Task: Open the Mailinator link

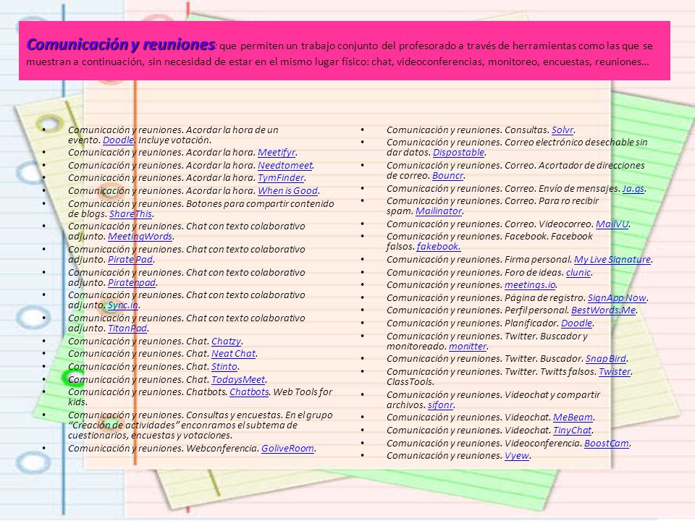Action: click(439, 211)
